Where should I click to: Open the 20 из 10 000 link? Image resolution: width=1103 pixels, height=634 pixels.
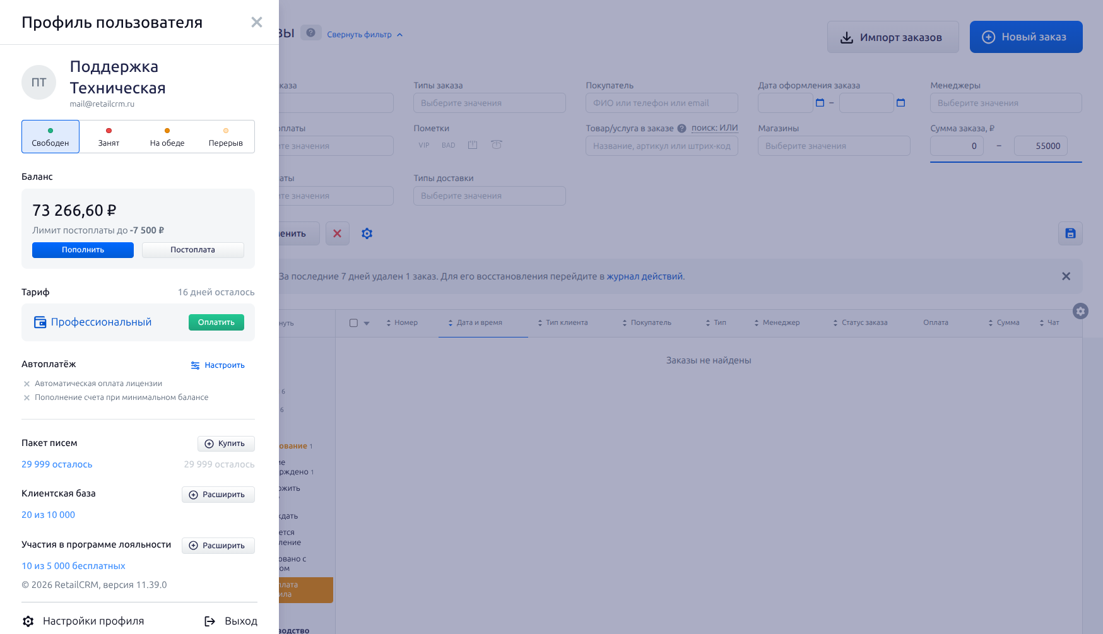tap(48, 515)
